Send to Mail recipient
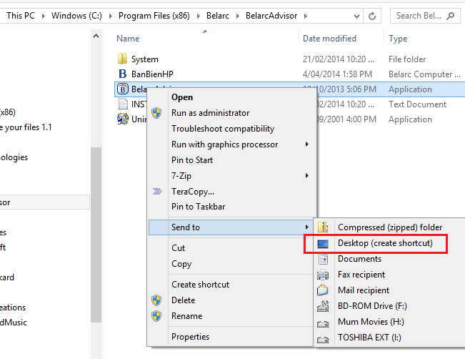Screen dimensions: 465x359 click(364, 290)
